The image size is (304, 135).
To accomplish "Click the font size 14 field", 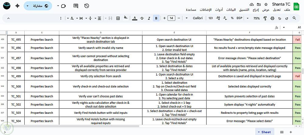I will 171,18.
